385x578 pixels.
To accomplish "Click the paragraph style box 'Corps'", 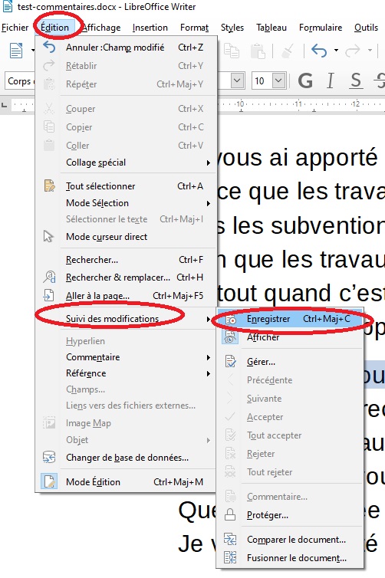I will [19, 81].
